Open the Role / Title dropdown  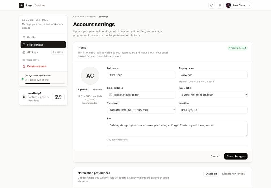coord(213,94)
